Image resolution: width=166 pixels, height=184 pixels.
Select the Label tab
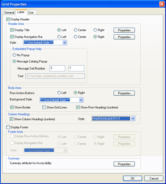pyautogui.click(x=21, y=12)
